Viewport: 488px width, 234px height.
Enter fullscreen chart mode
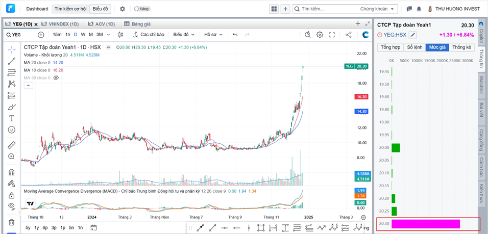pos(332,35)
